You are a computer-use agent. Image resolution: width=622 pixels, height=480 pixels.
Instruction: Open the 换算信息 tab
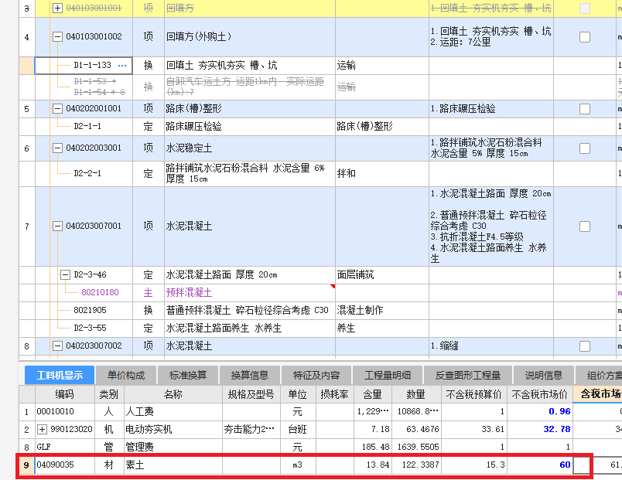tap(250, 375)
